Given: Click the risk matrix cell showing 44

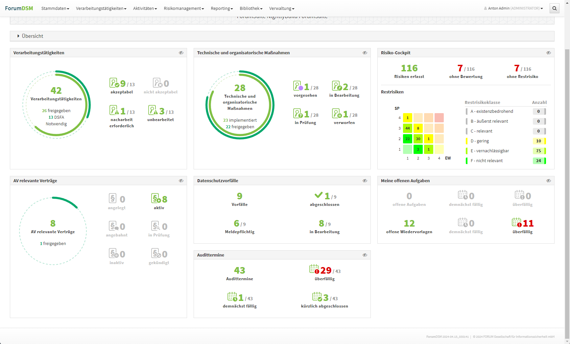Looking at the screenshot, I should [x=407, y=128].
